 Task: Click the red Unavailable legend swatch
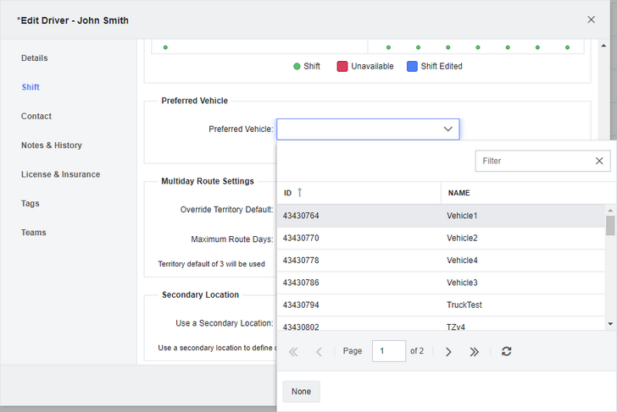tap(342, 67)
